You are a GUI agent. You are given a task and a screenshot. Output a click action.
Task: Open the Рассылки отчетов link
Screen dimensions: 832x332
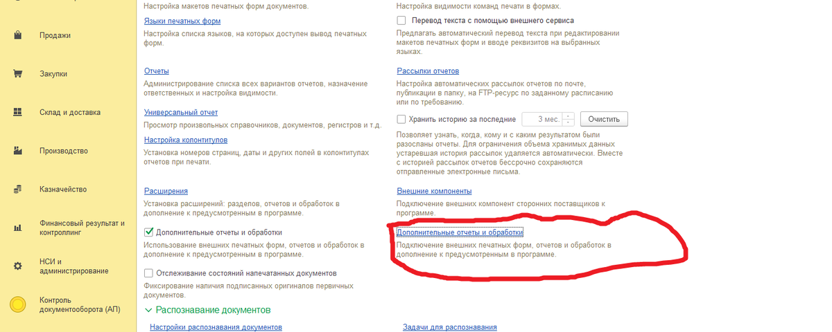[428, 71]
